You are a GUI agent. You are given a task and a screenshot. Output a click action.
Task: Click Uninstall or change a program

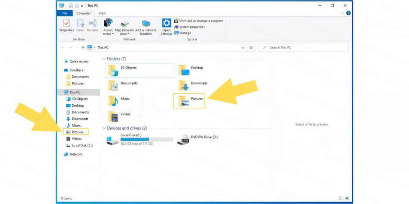point(200,21)
